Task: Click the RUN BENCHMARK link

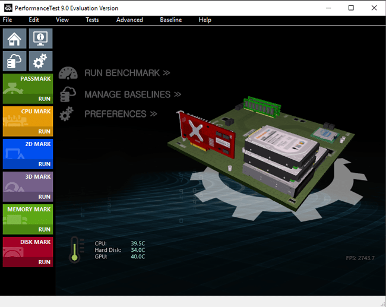Action: click(127, 73)
